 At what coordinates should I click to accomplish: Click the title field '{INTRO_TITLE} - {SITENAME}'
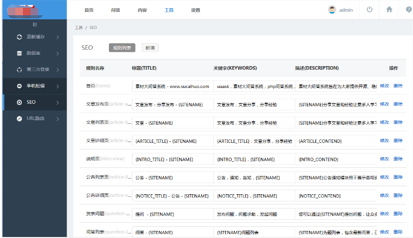pyautogui.click(x=173, y=159)
